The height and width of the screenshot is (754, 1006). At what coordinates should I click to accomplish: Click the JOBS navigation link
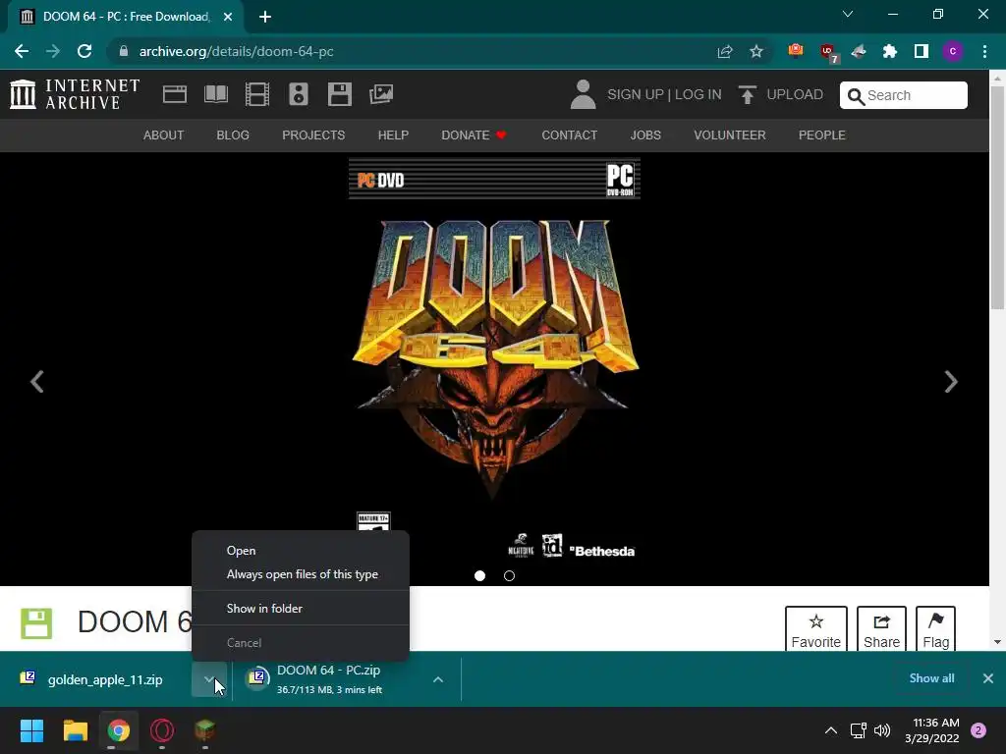tap(645, 135)
